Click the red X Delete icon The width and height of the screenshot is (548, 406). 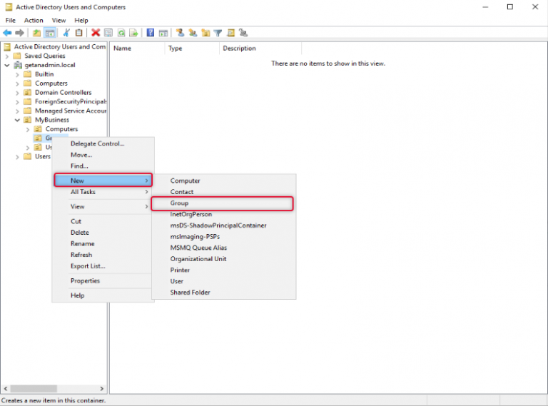click(x=96, y=33)
